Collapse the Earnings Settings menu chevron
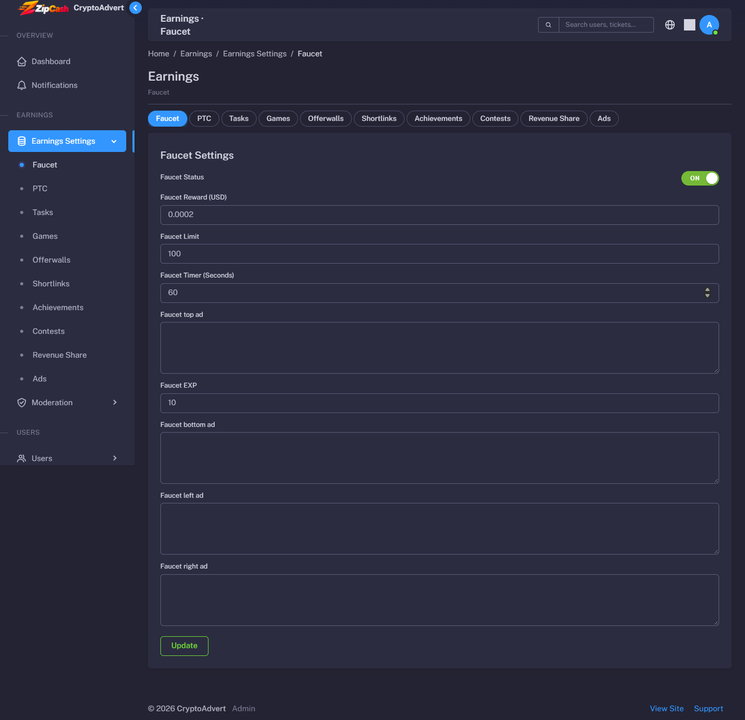 (114, 142)
